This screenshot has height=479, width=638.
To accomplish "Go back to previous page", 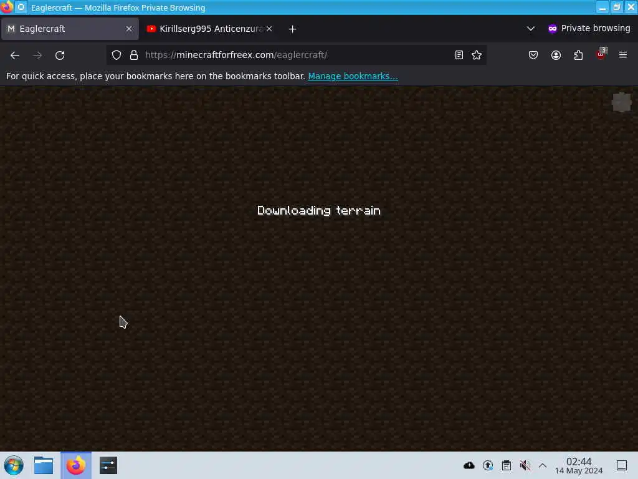I will coord(15,55).
